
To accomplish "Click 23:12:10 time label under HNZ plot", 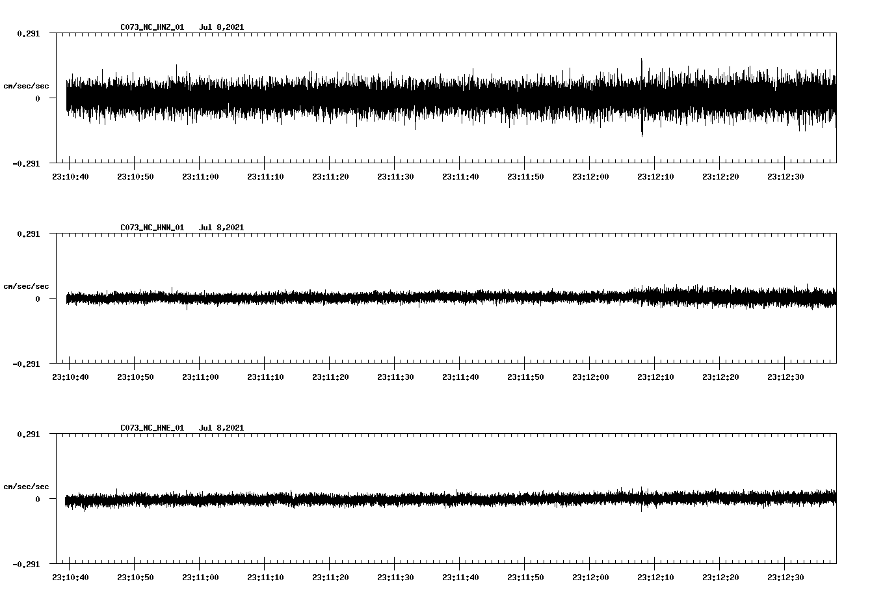I will click(655, 176).
